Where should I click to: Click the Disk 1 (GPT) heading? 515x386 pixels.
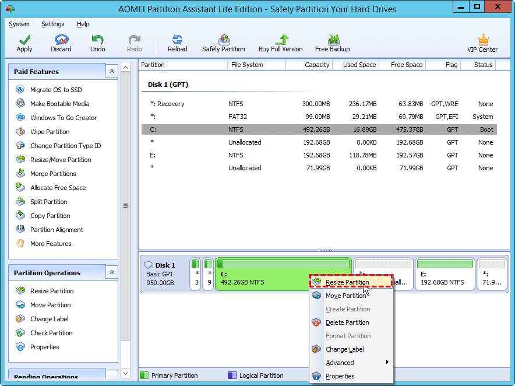click(168, 85)
